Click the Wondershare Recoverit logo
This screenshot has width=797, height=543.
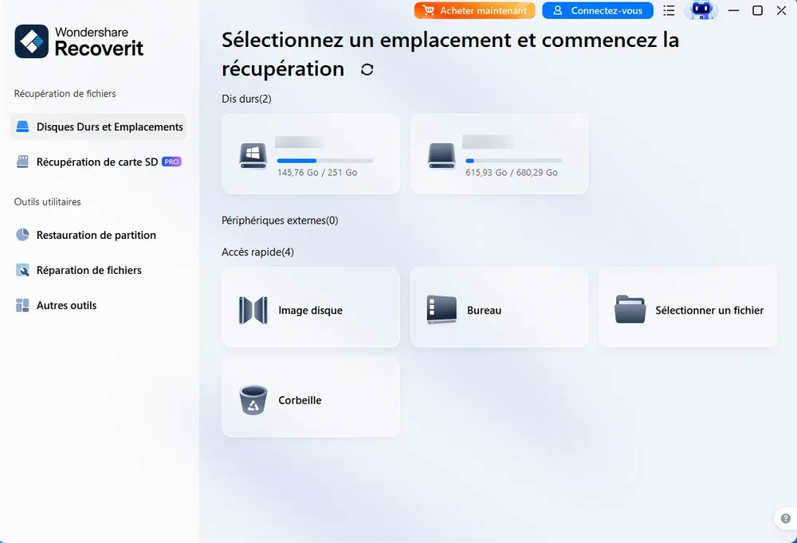tap(79, 41)
